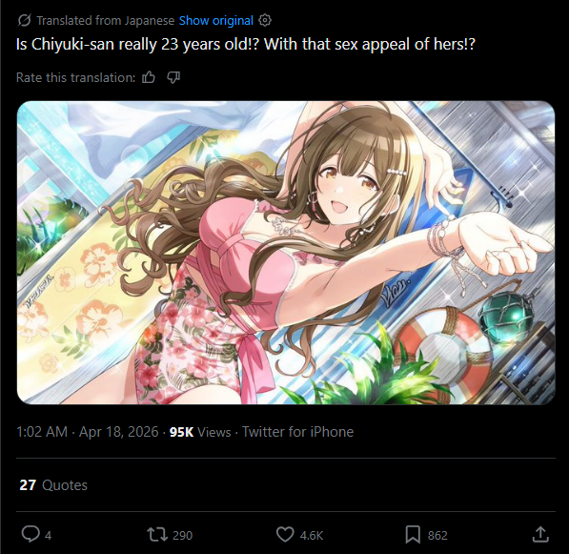
Task: View the 95K Views analytics
Action: pos(200,432)
